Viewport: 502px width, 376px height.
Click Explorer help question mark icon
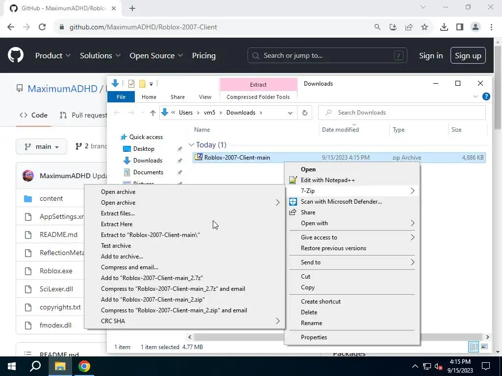click(x=486, y=96)
